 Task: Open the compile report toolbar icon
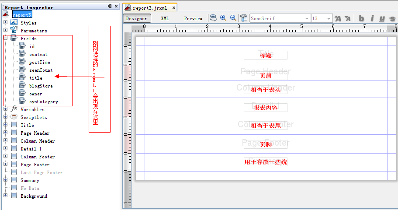(244, 18)
